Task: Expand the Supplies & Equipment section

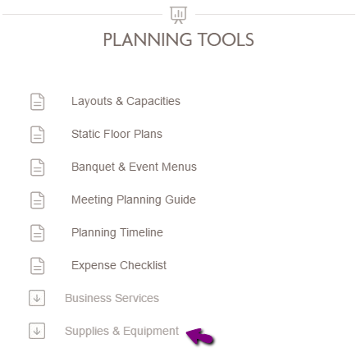Action: 121,332
